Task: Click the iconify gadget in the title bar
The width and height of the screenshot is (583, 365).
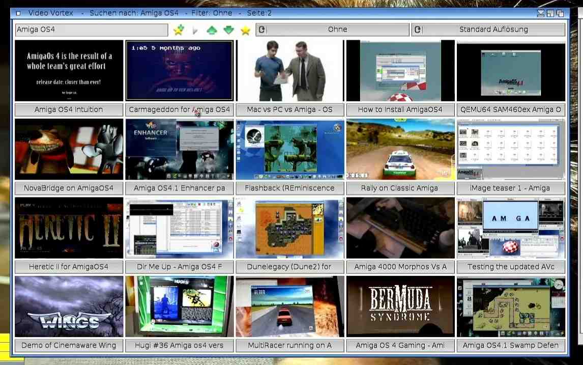Action: [x=541, y=13]
